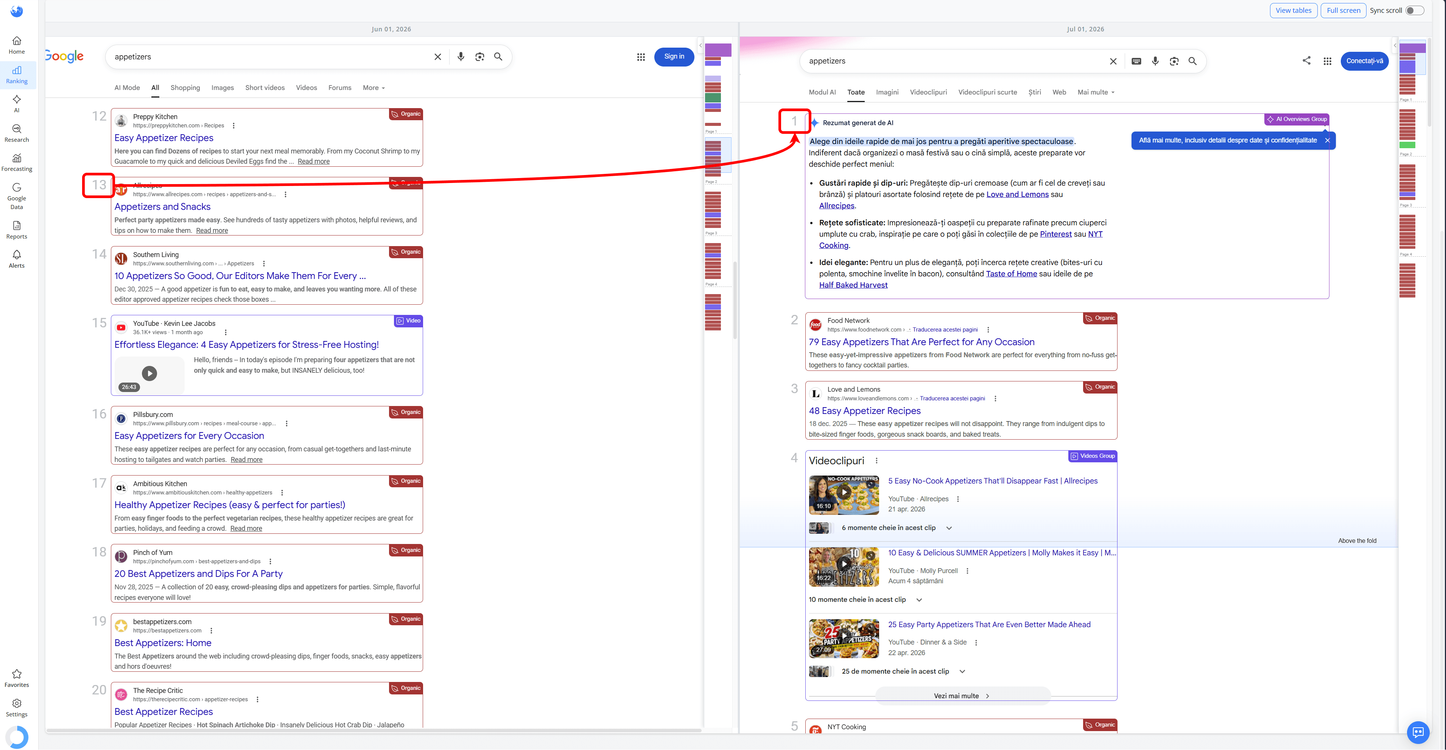Click the Full screen button

pos(1343,10)
